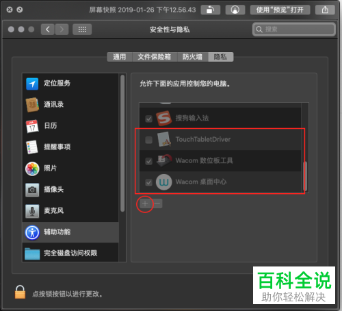Click the lock icon to make changes

(x=20, y=292)
